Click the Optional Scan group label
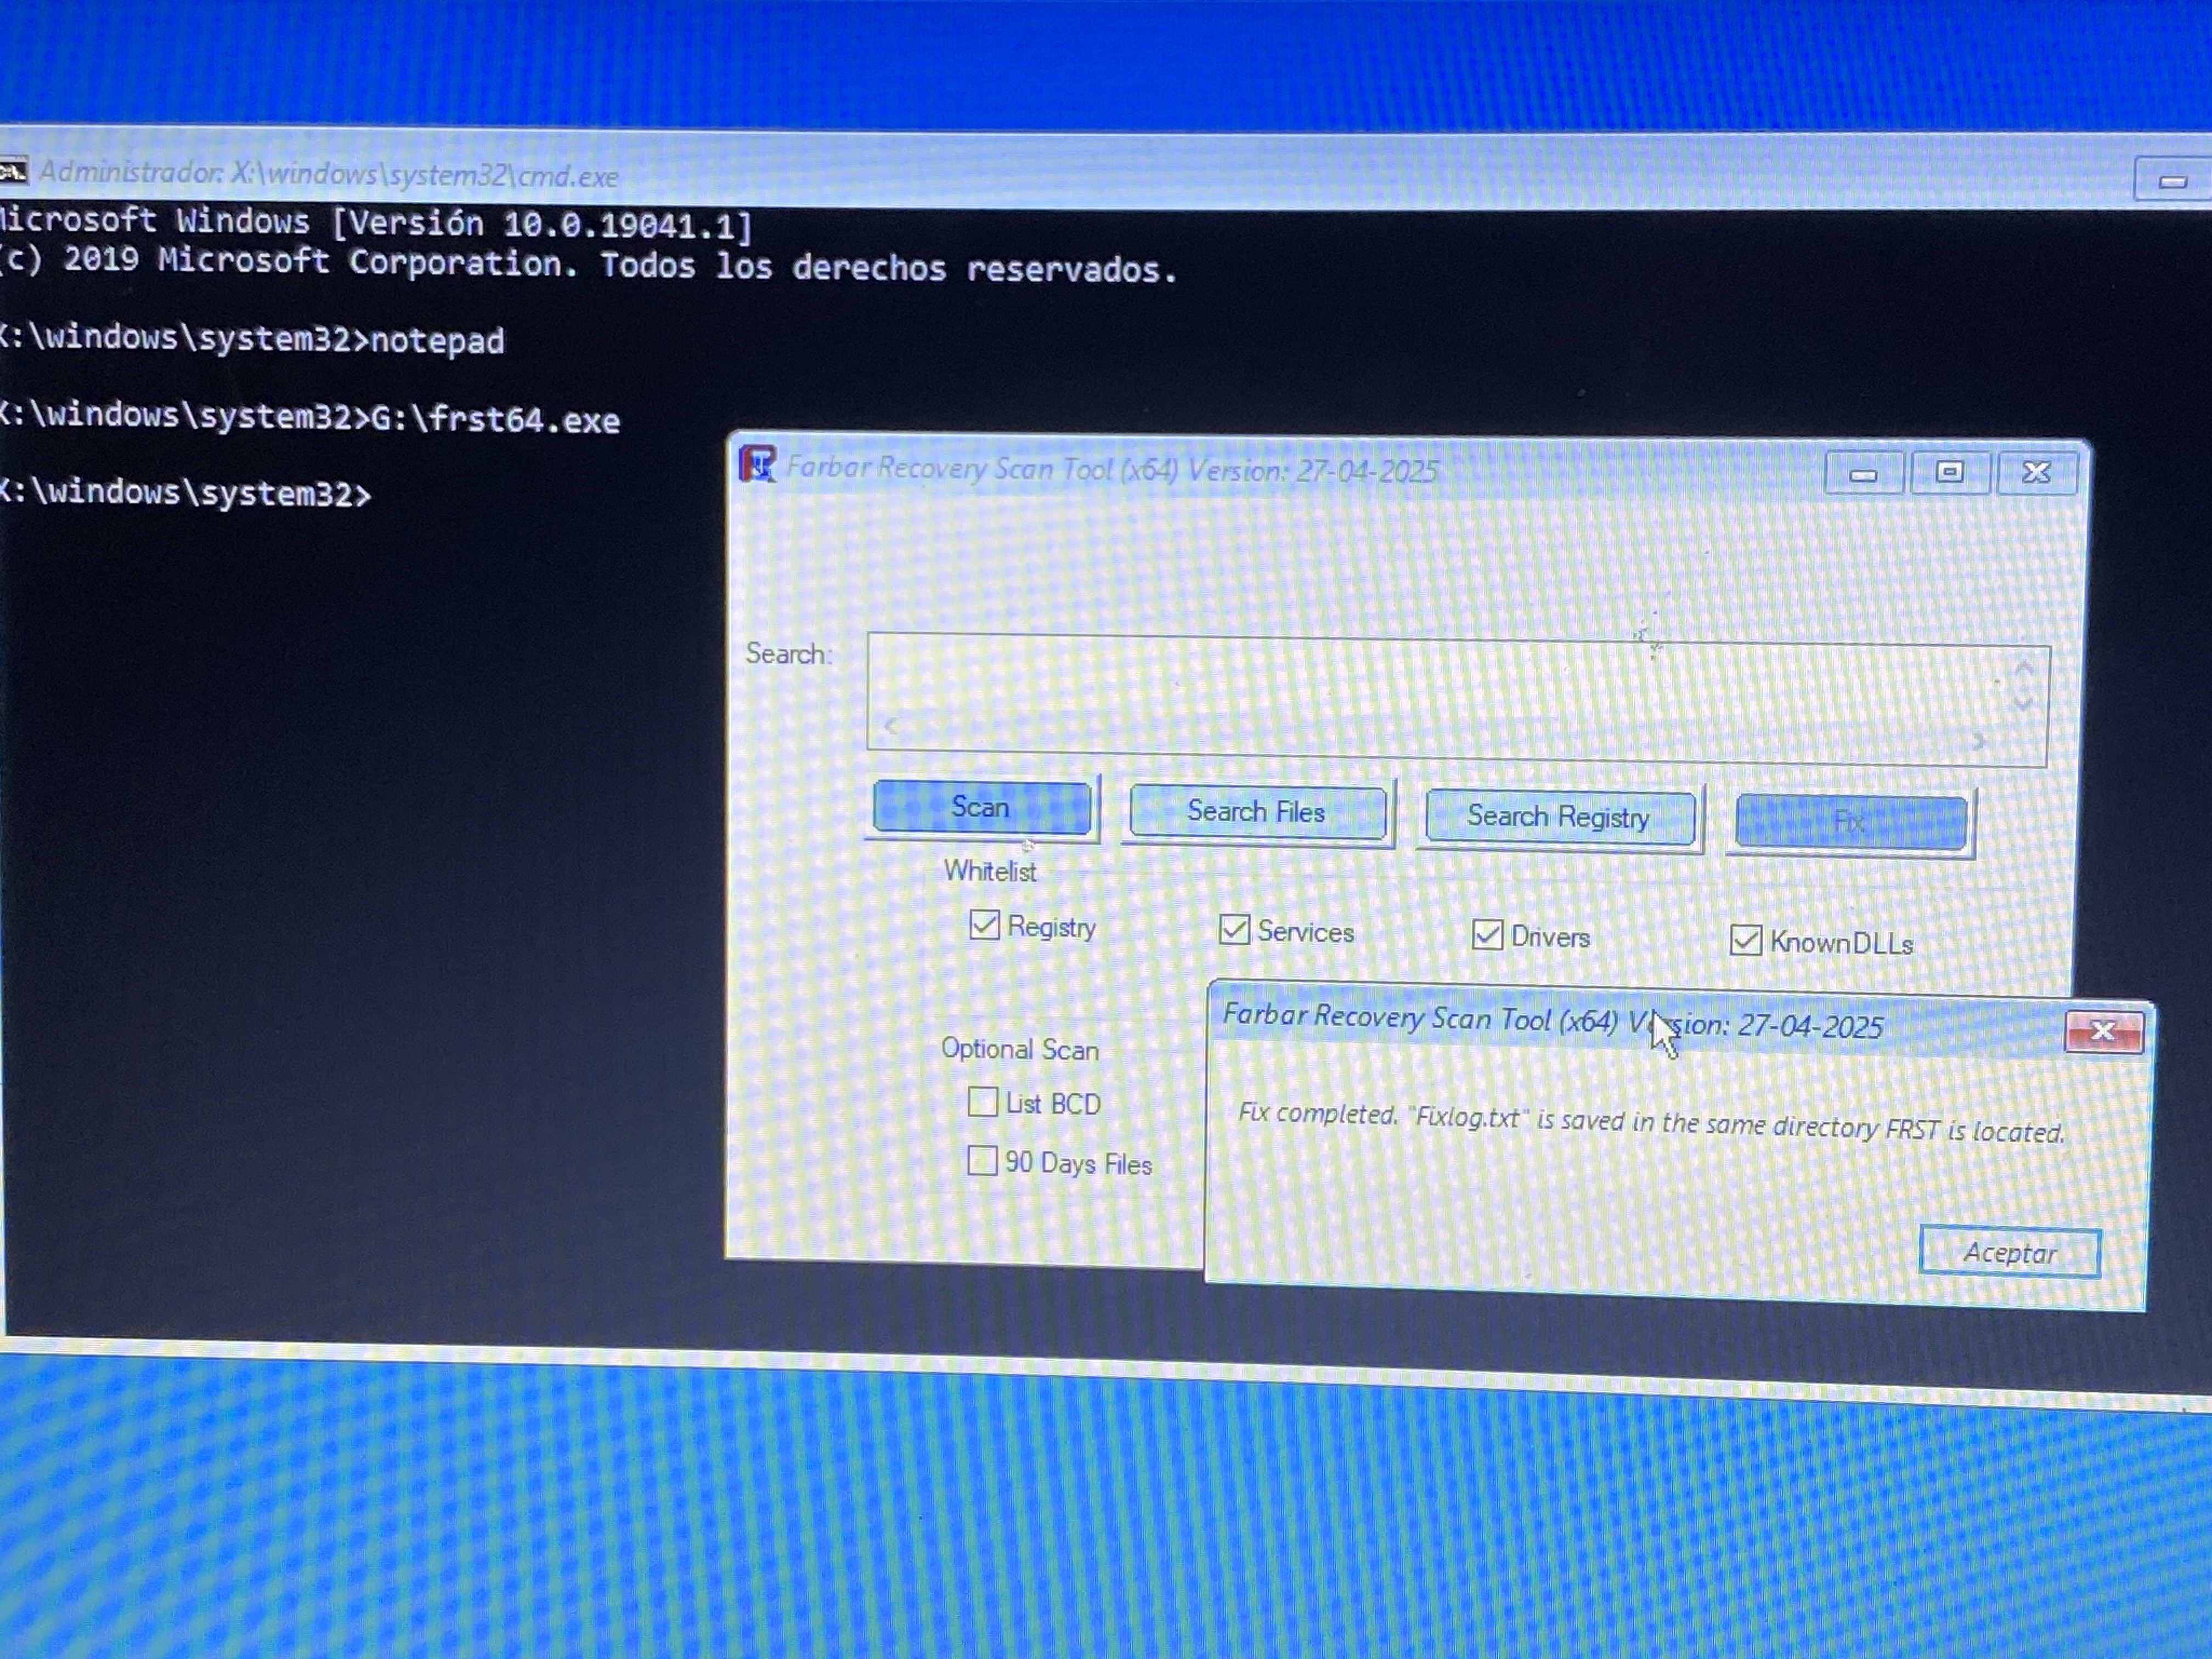Screen dimensions: 2212x1659 (x=1020, y=1049)
